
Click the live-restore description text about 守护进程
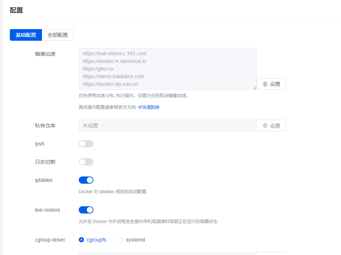[x=148, y=222]
